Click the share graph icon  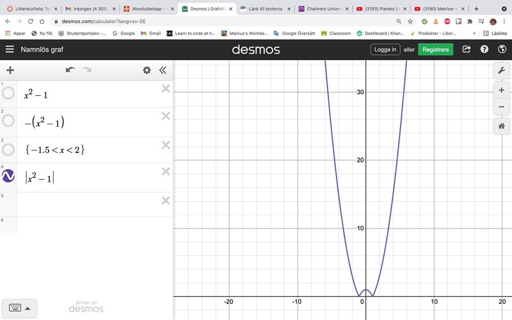click(x=467, y=49)
